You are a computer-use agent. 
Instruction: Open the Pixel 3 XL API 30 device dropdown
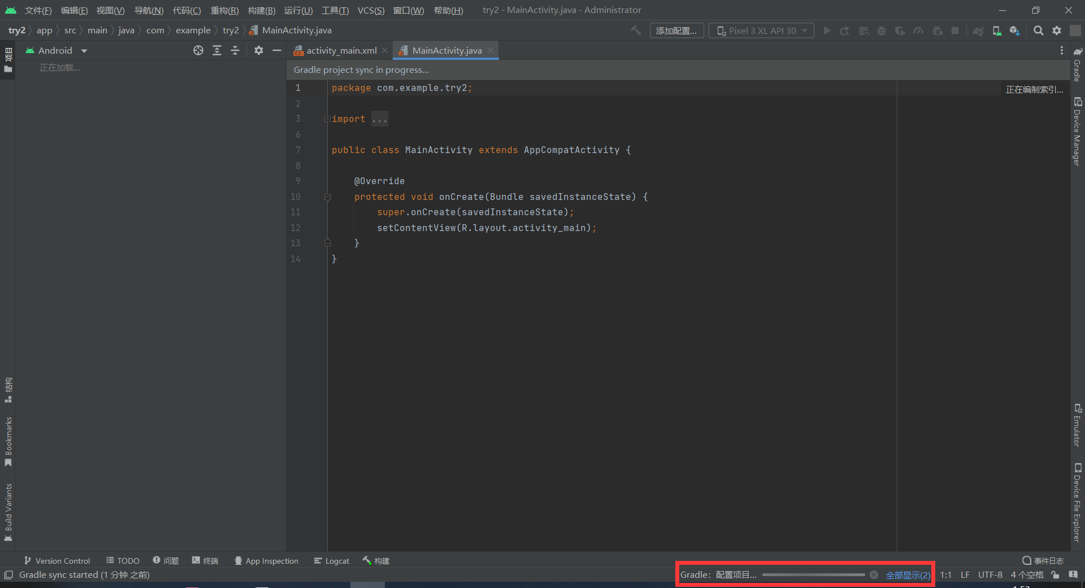[x=761, y=31]
